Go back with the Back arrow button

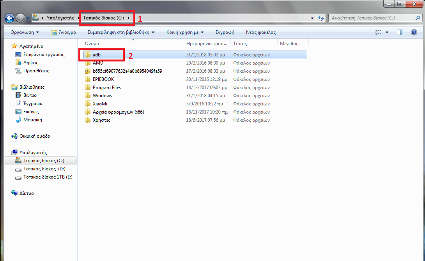9,18
